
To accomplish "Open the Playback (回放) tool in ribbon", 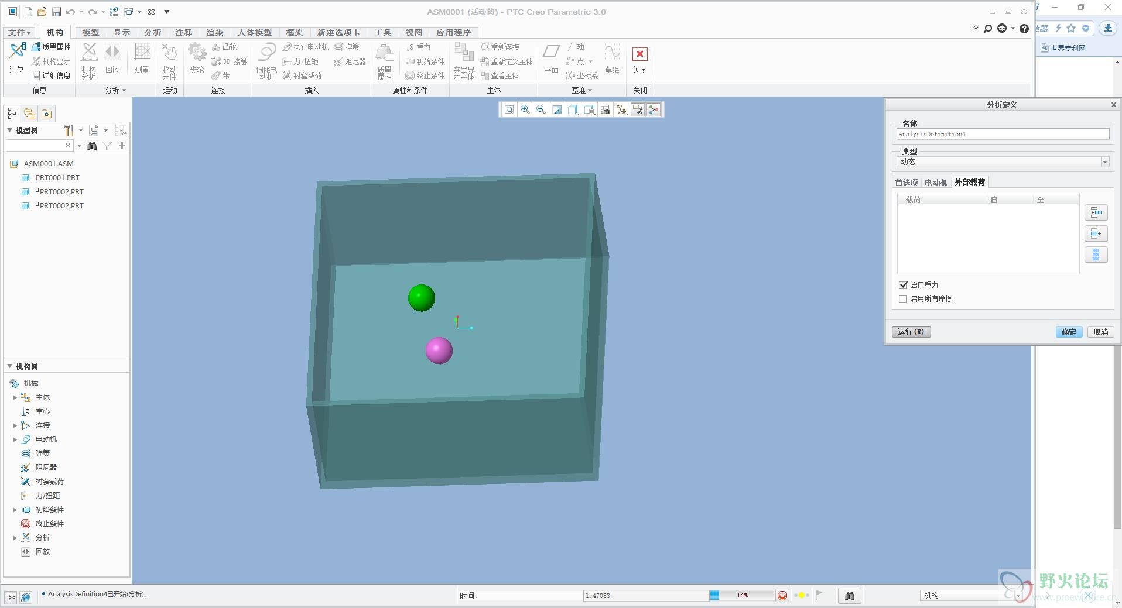I will click(x=112, y=58).
